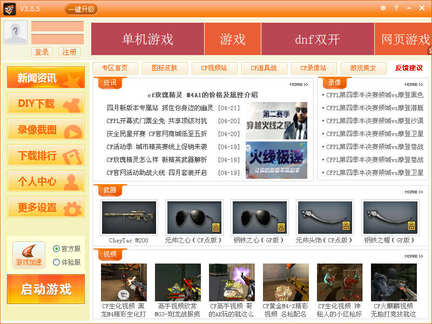
Task: Launch game with 启动游戏 button
Action: 46,289
